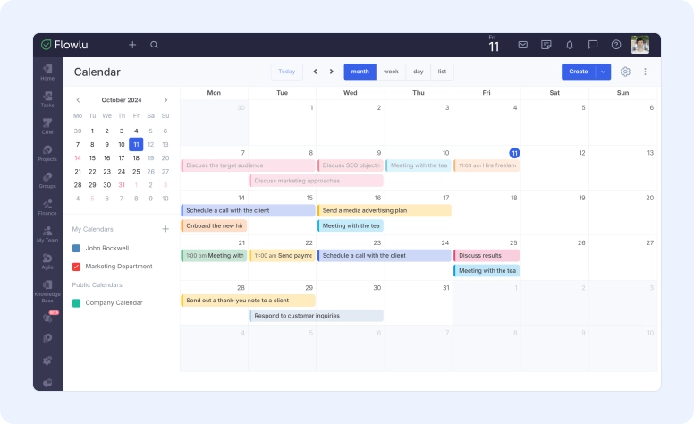Open the Tasks sidebar icon
694x424 pixels.
[47, 99]
